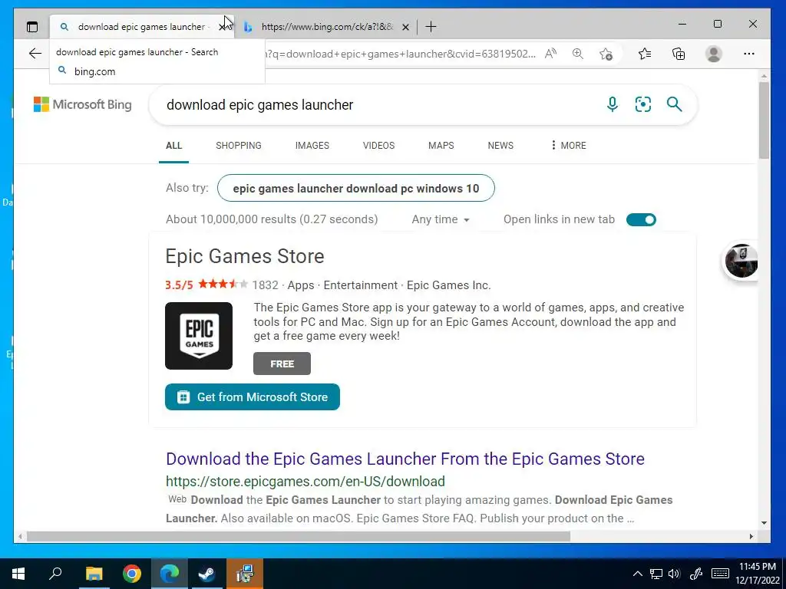Click the vertical scrollbar thumb
Image resolution: width=786 pixels, height=589 pixels.
pos(764,120)
